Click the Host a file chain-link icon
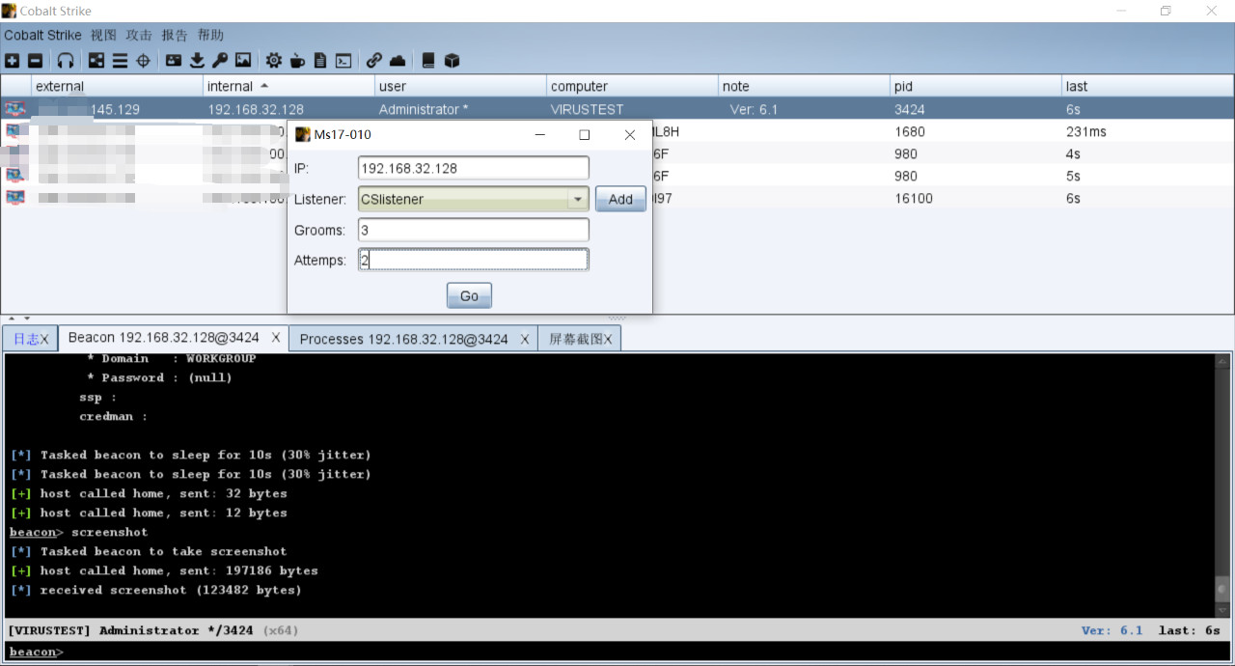Image resolution: width=1235 pixels, height=666 pixels. click(374, 61)
